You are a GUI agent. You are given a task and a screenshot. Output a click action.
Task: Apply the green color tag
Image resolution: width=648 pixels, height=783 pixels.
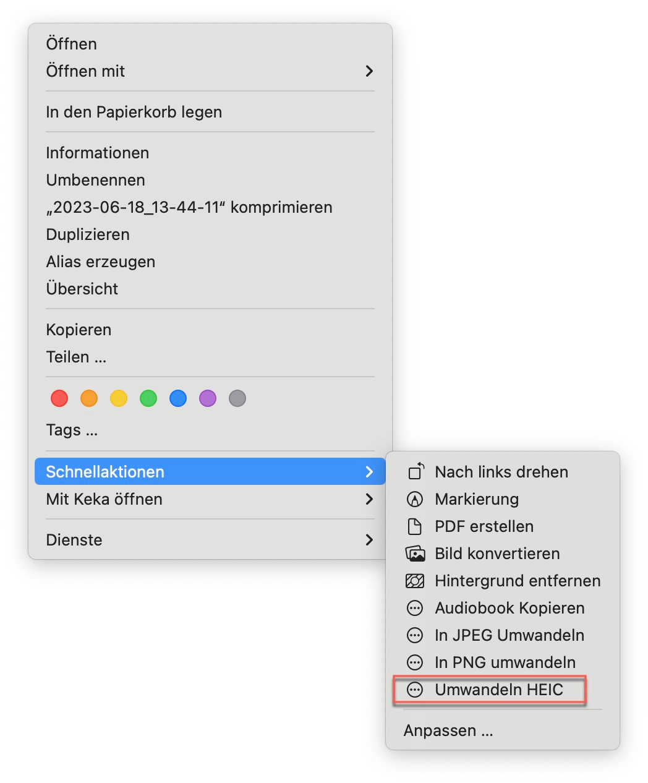click(148, 398)
